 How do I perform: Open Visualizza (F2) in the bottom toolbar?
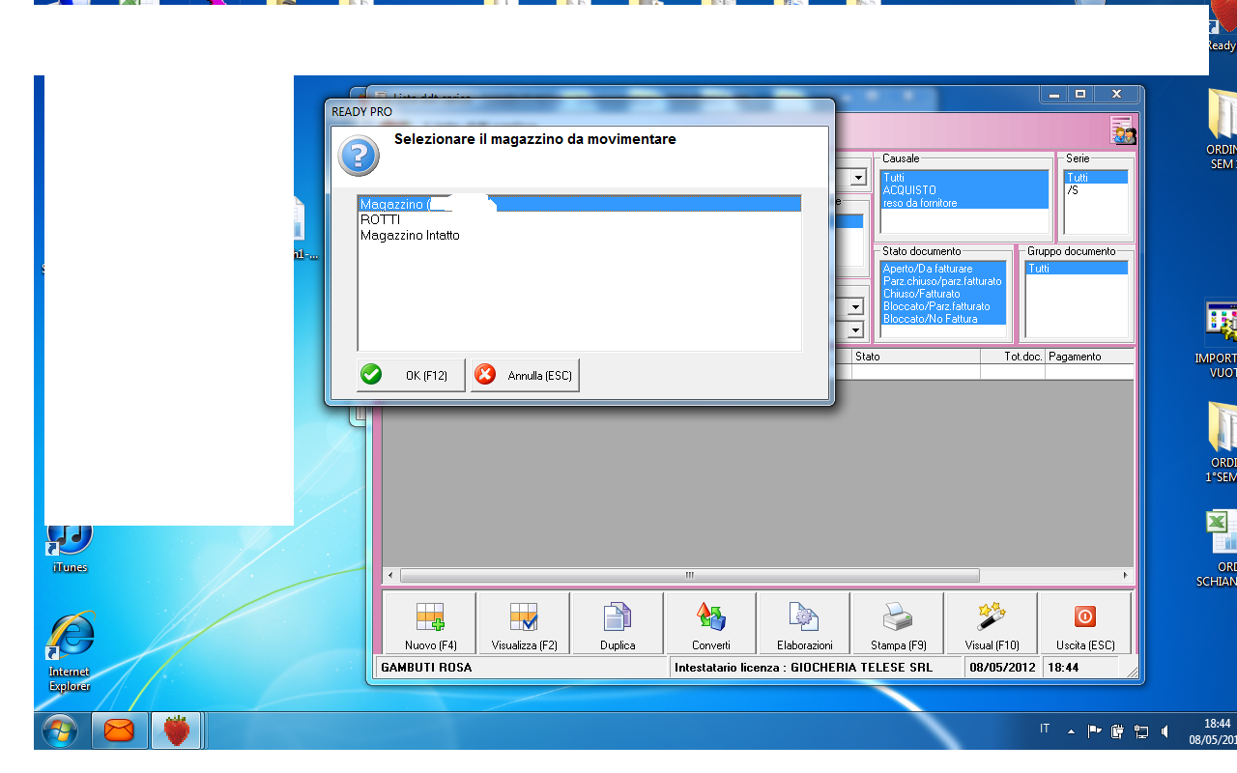tap(524, 623)
